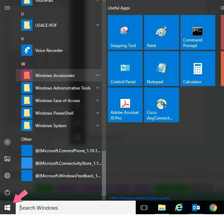Open the Control Panel tile
Image resolution: width=224 pixels, height=217 pixels.
[x=125, y=69]
